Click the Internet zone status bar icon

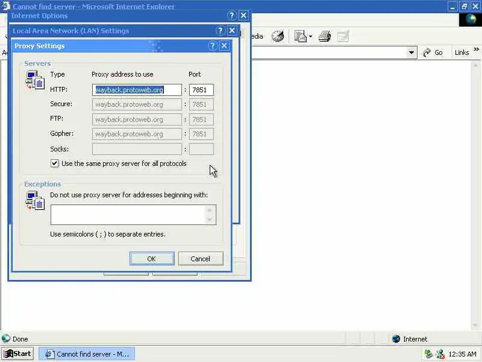(396, 339)
